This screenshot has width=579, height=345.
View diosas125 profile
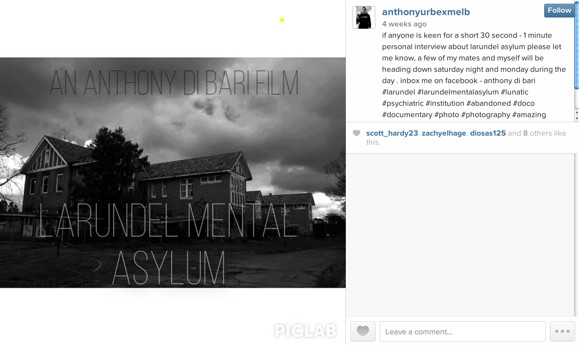tap(488, 133)
